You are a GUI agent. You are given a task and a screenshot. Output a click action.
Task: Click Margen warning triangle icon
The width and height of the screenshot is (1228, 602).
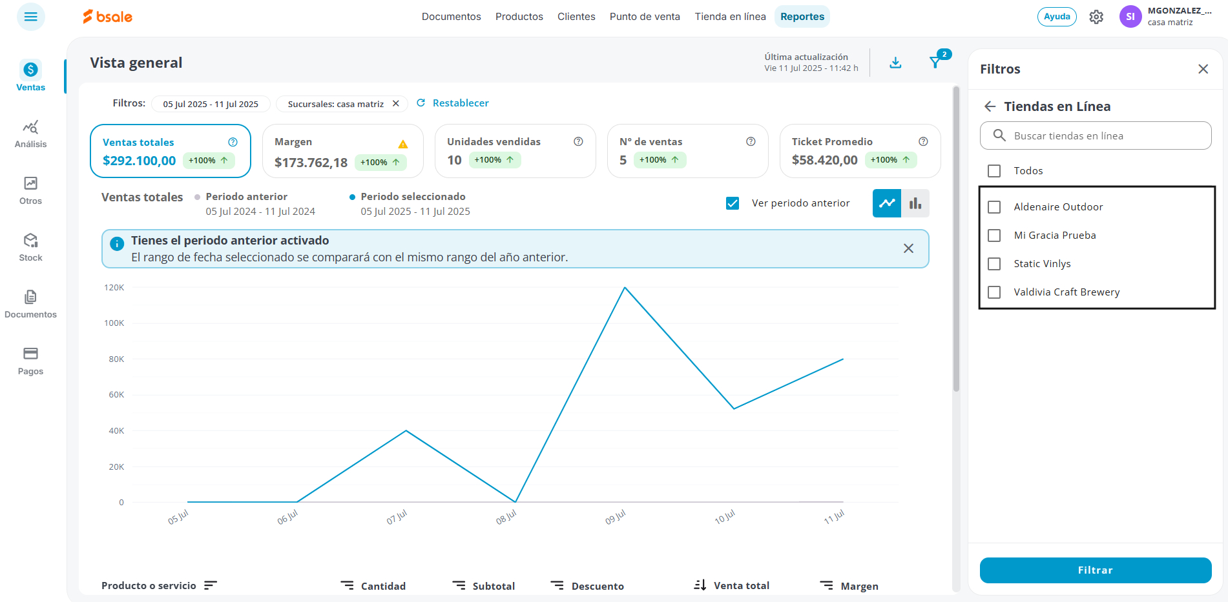[403, 144]
